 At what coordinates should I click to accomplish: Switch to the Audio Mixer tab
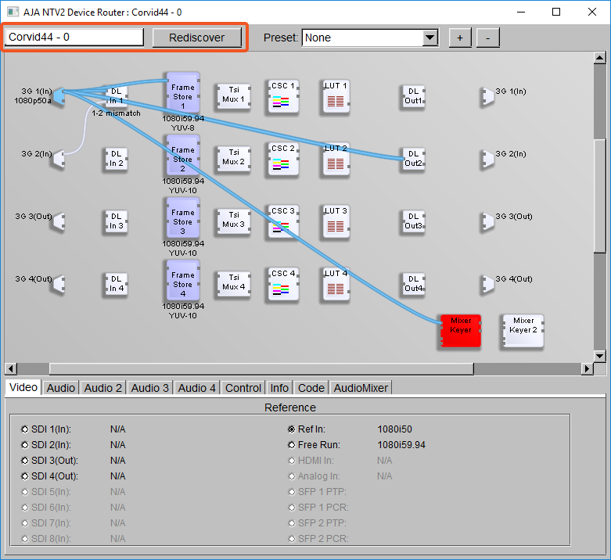point(361,387)
